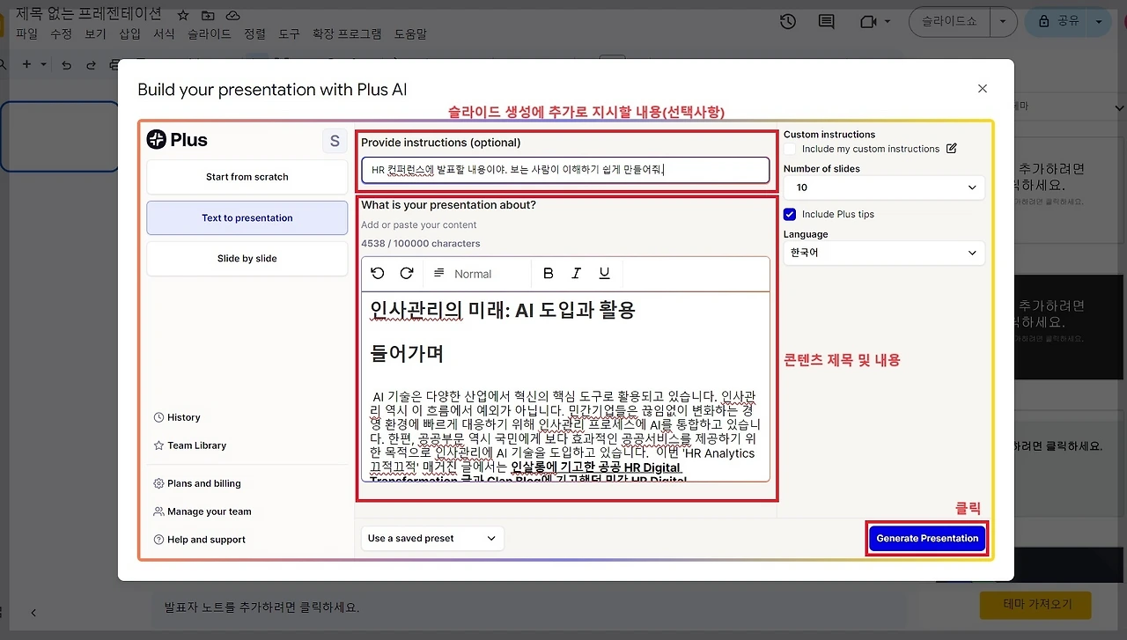Open the 보기 menu
The height and width of the screenshot is (640, 1127).
click(x=95, y=34)
